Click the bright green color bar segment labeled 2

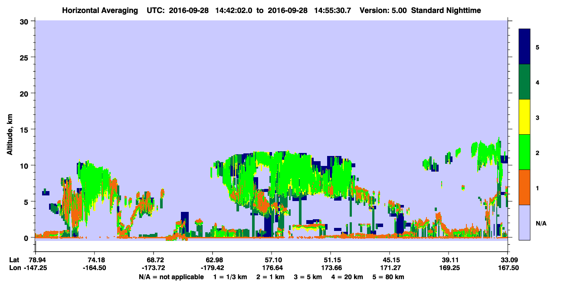pyautogui.click(x=525, y=152)
